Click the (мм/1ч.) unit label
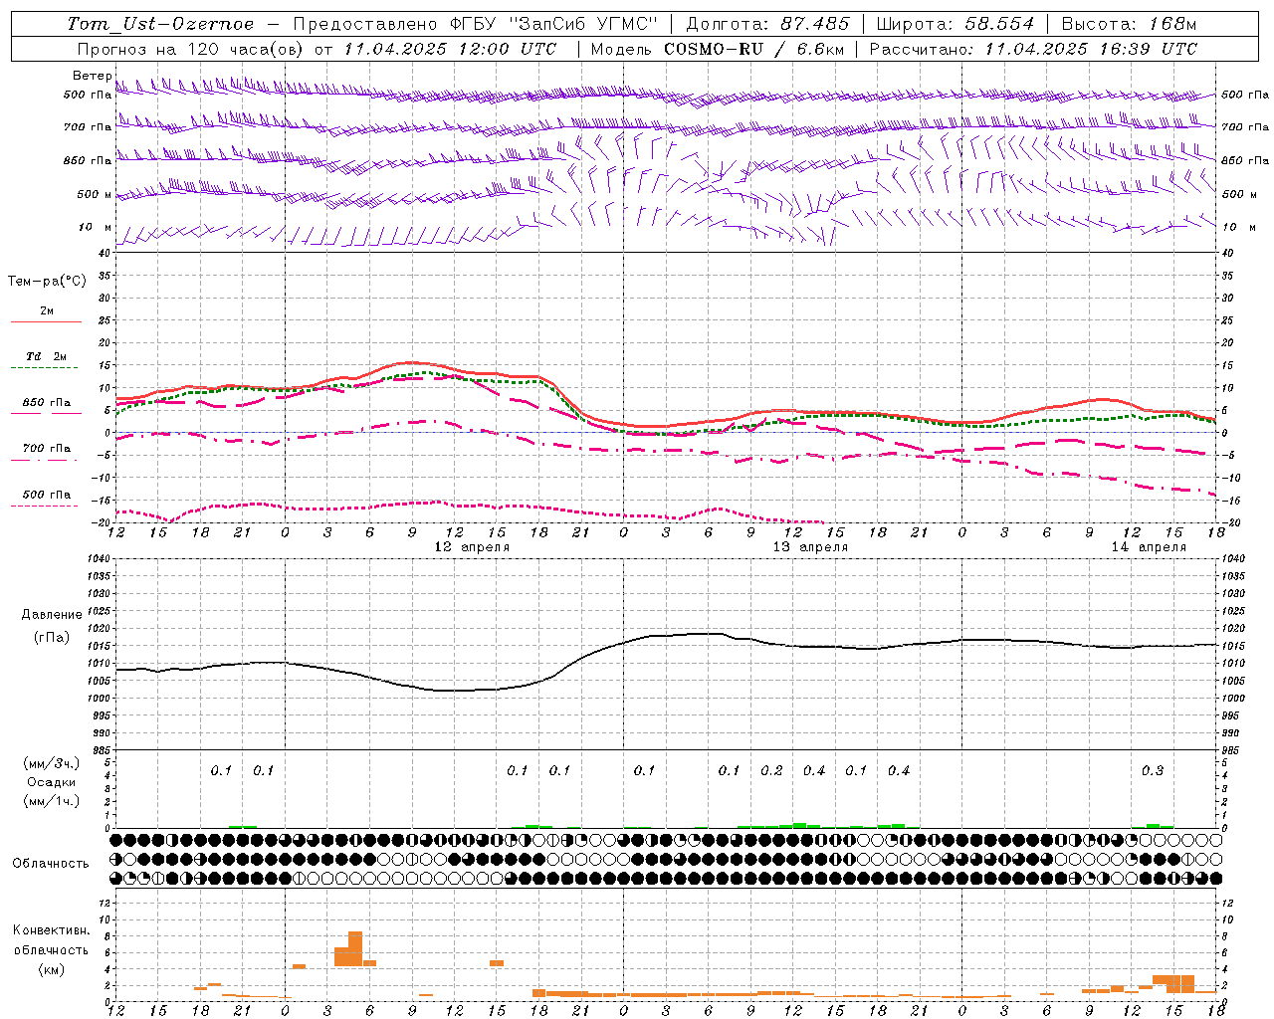This screenshot has width=1274, height=1019. (x=52, y=801)
